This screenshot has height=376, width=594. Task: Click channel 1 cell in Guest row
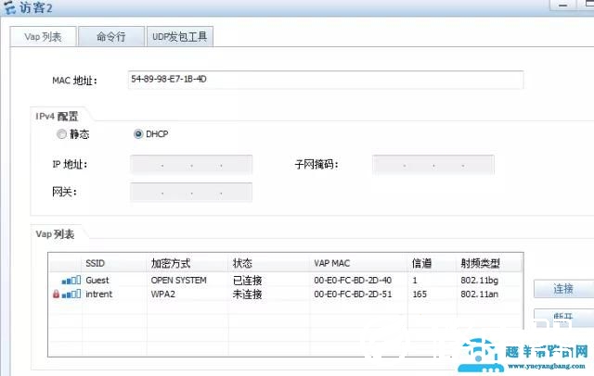[x=415, y=281]
